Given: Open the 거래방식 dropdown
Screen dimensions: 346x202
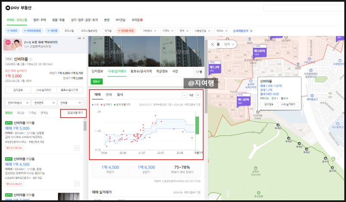Looking at the screenshot, I should 150,31.
